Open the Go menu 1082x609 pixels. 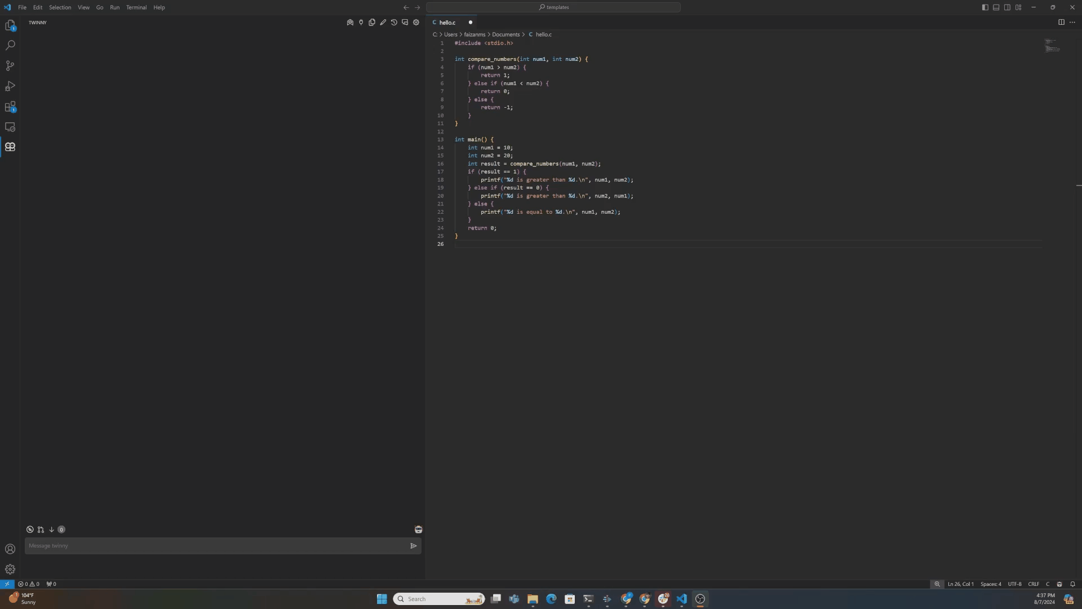point(100,7)
